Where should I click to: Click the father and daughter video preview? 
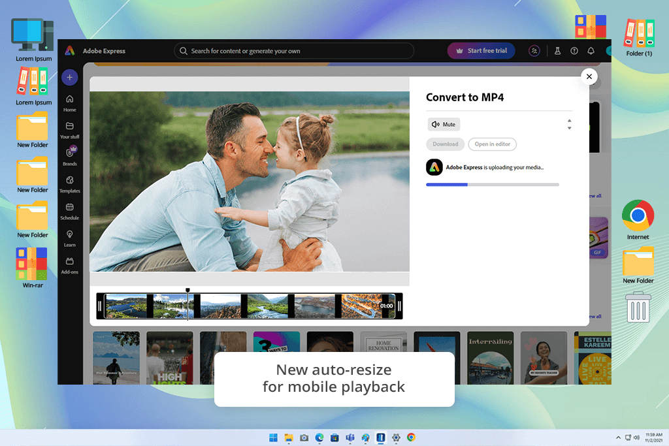pos(250,182)
